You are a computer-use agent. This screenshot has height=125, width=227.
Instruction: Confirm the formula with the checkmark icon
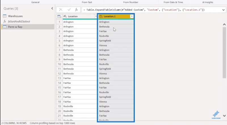69,10
